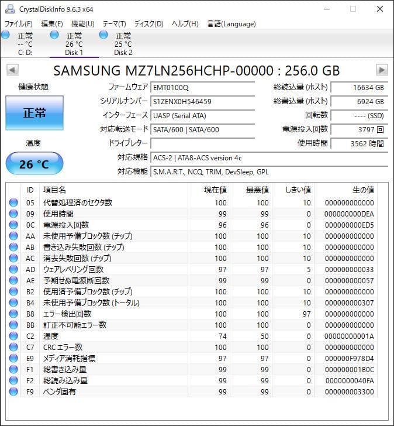This screenshot has height=426, width=394.
Task: Click status icon for 総読み込み量 row
Action: coord(13,380)
